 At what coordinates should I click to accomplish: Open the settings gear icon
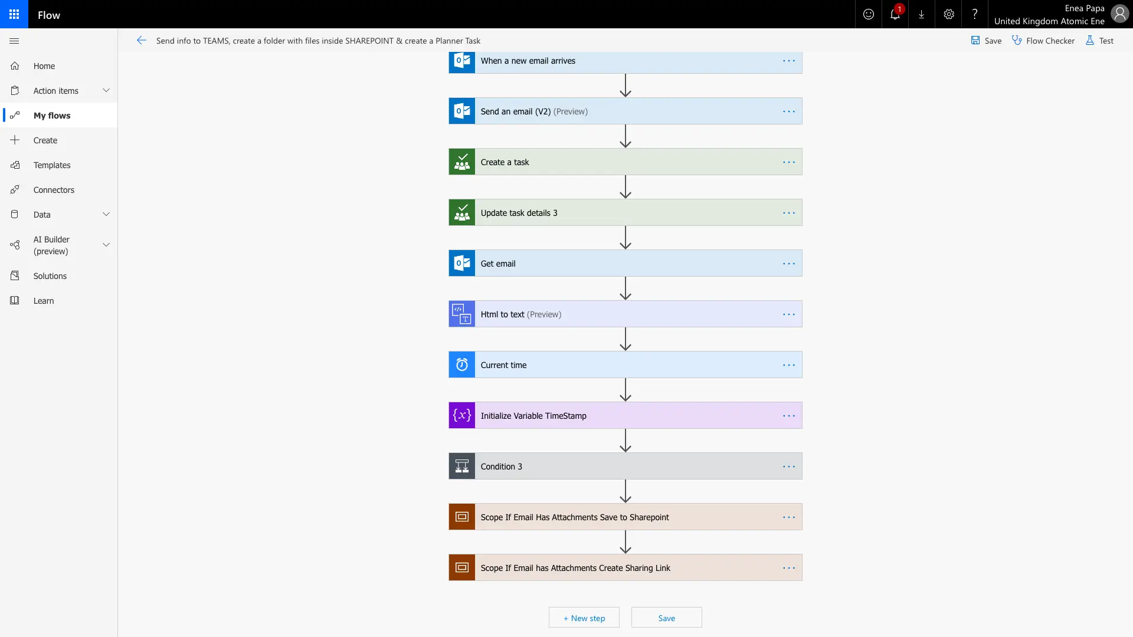(948, 14)
